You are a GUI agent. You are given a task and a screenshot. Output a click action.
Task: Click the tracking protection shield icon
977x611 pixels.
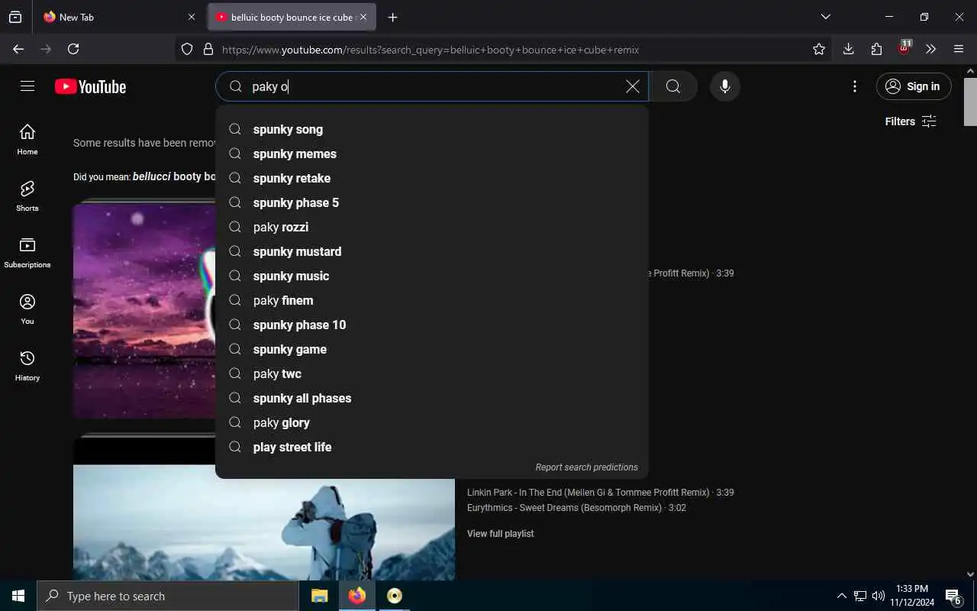pyautogui.click(x=187, y=49)
